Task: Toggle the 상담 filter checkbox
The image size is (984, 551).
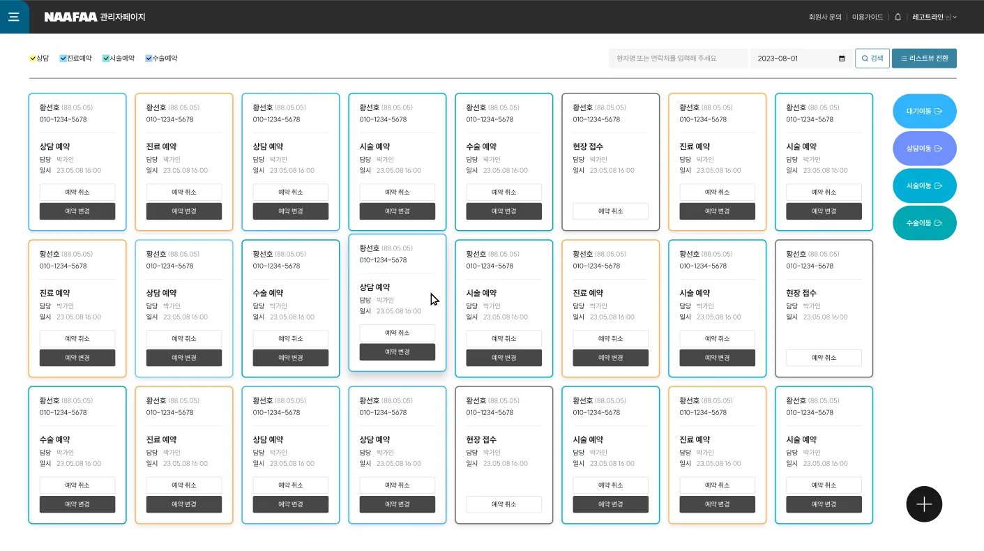Action: 33,59
